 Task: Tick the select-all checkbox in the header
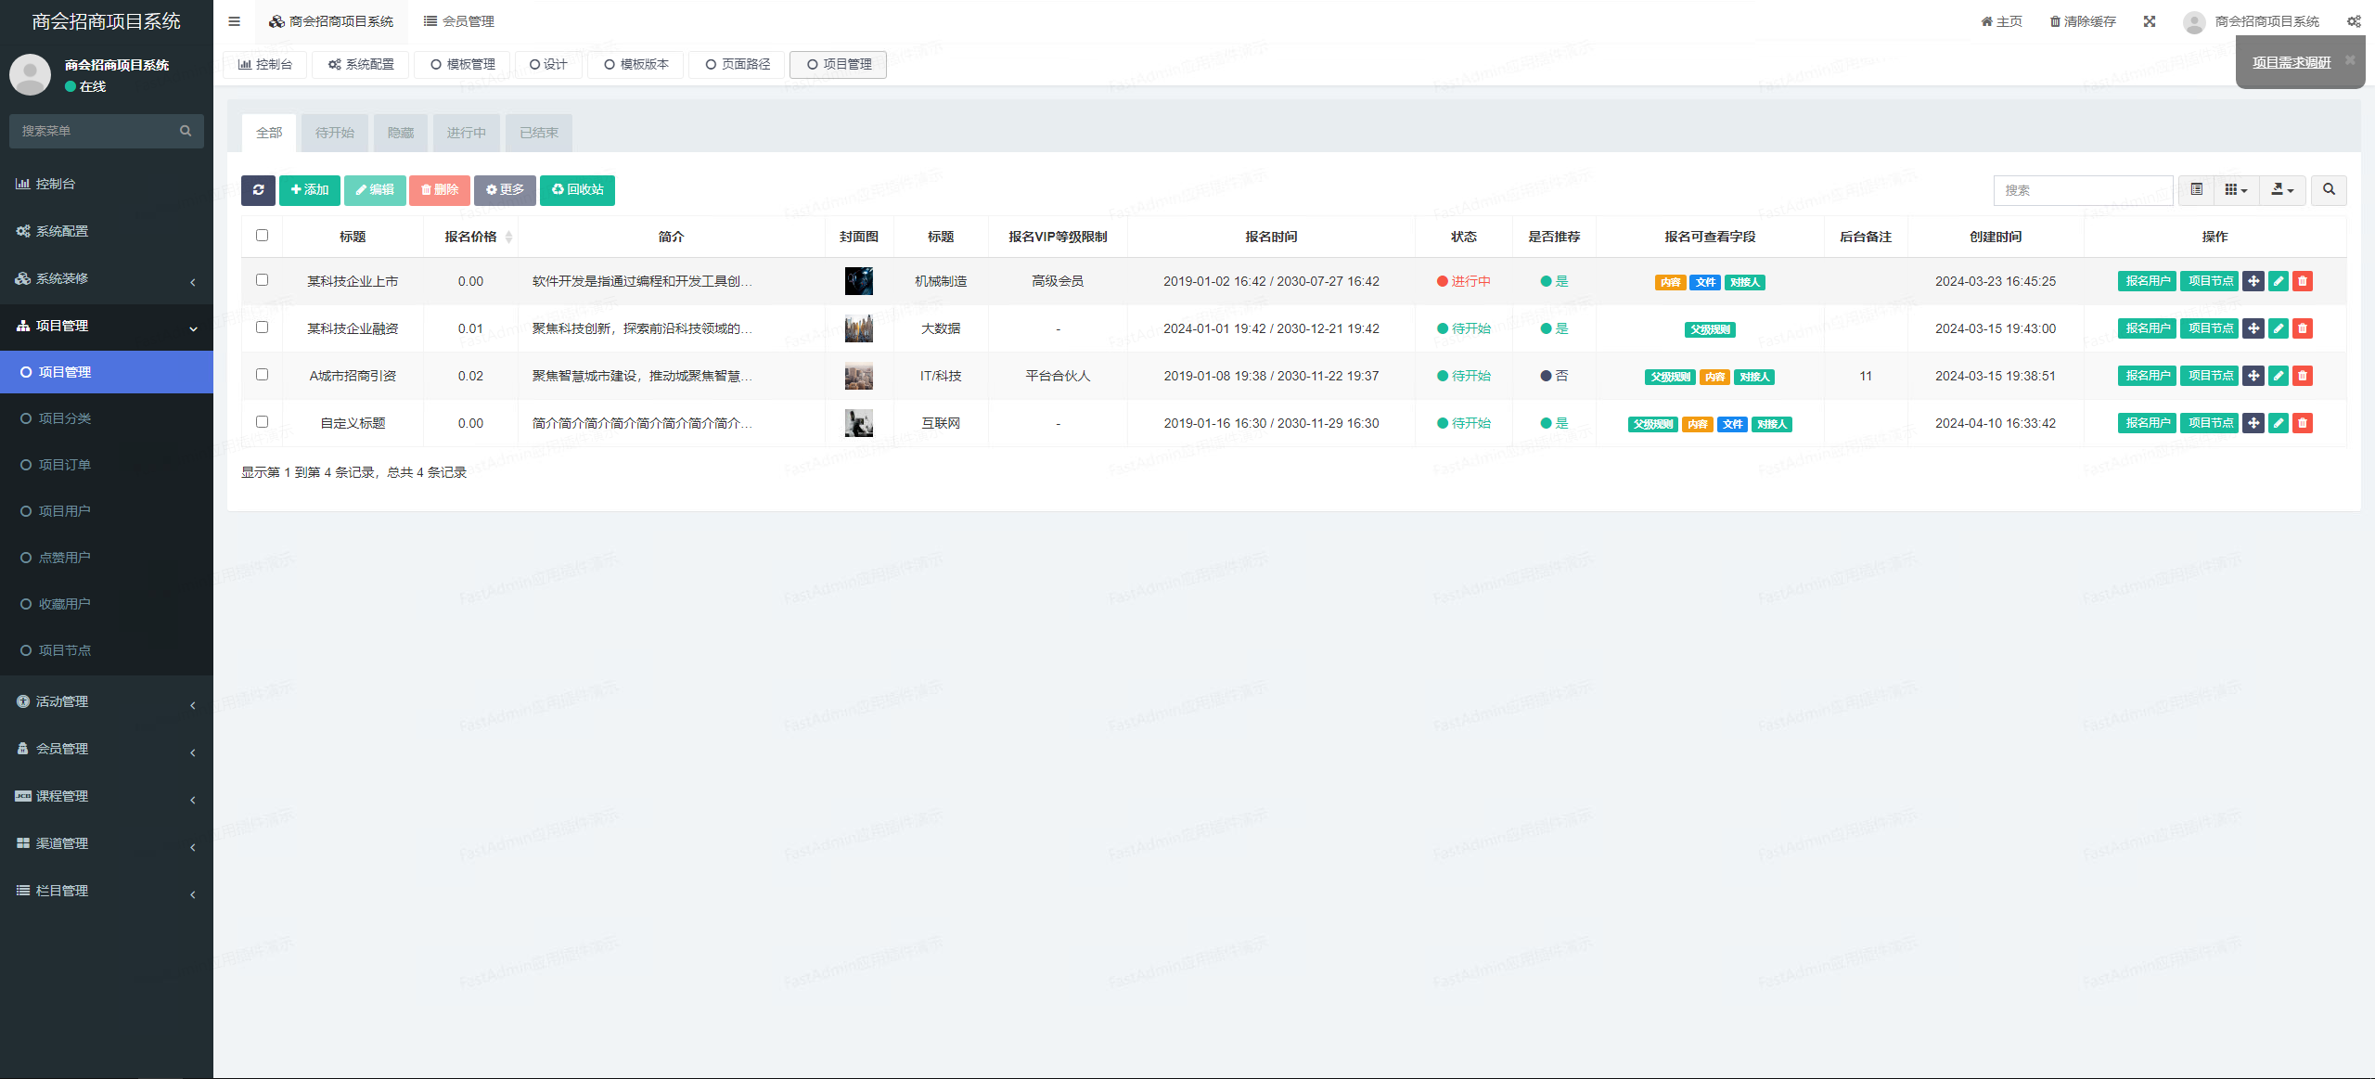(262, 236)
